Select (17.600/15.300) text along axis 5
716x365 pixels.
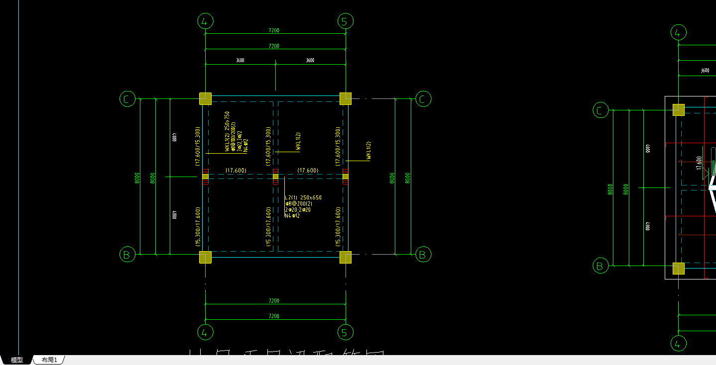[338, 146]
